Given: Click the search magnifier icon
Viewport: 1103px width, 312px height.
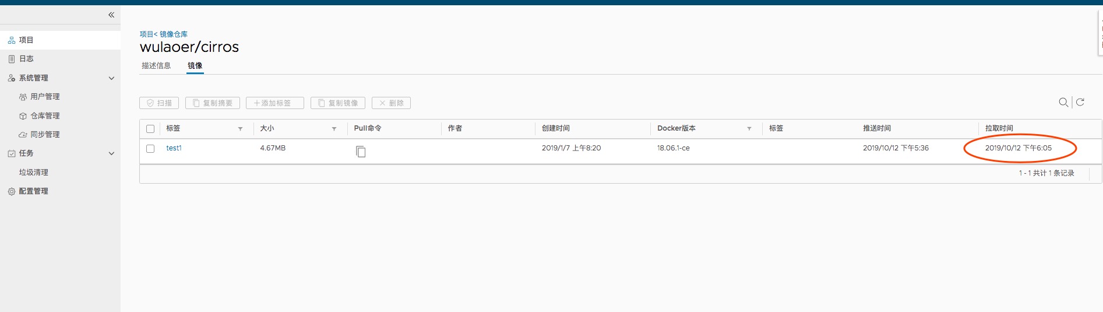Looking at the screenshot, I should [x=1063, y=103].
